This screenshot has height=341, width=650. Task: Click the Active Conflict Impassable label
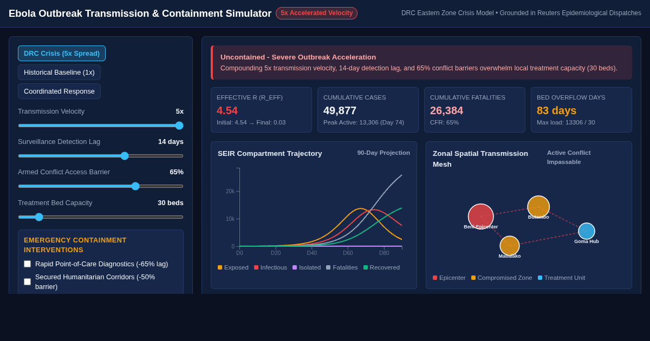click(569, 158)
